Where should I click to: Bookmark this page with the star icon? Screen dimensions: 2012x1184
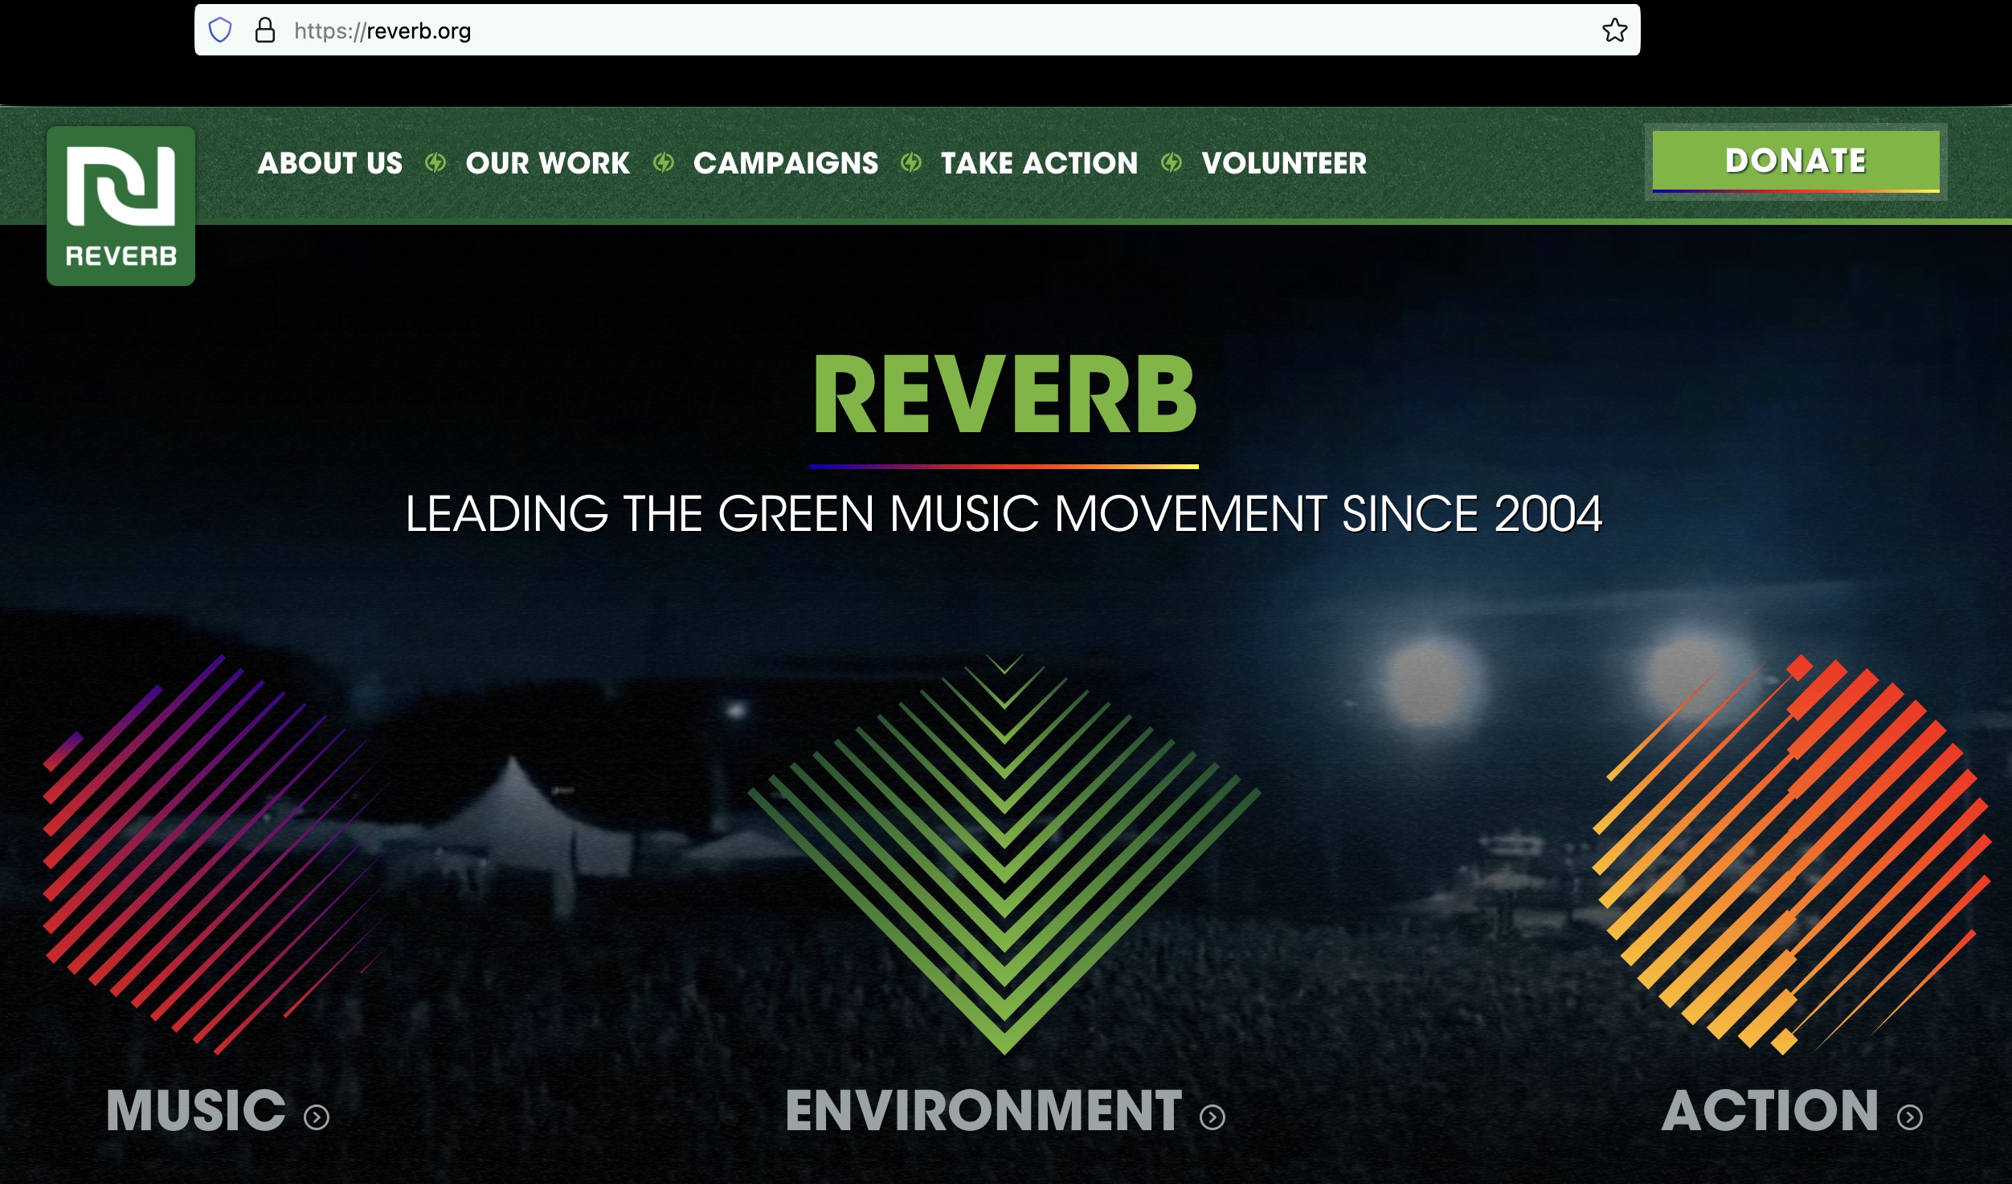coord(1614,31)
